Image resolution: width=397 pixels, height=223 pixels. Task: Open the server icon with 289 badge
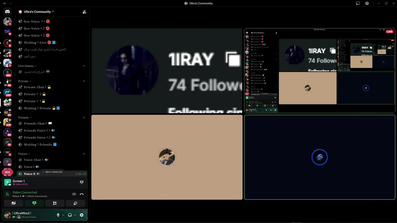[7, 73]
